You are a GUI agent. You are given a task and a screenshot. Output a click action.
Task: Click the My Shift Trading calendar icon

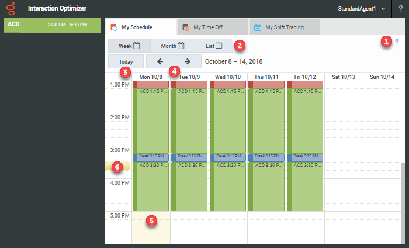pyautogui.click(x=257, y=27)
